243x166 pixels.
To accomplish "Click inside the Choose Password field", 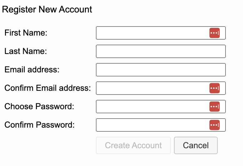I will click(x=161, y=106).
